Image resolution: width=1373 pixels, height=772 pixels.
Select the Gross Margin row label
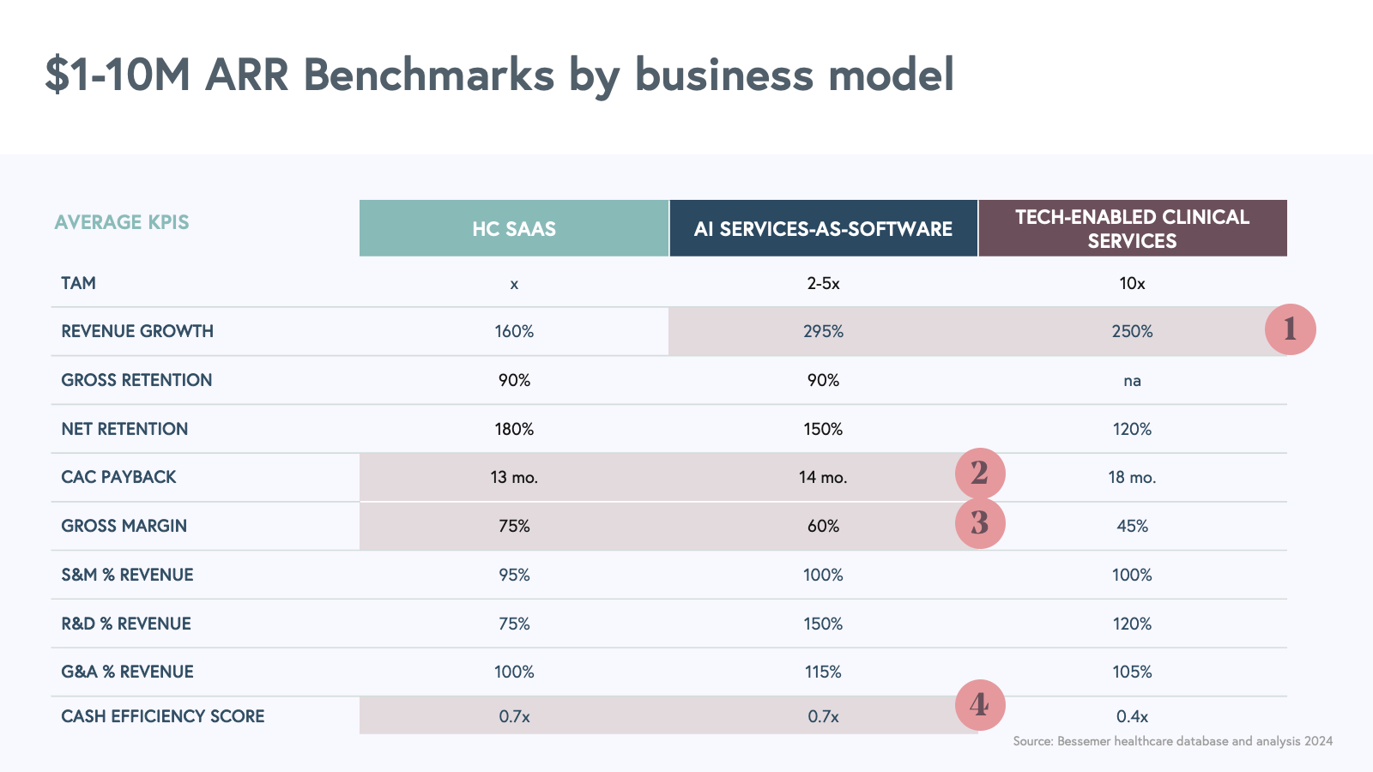coord(124,526)
